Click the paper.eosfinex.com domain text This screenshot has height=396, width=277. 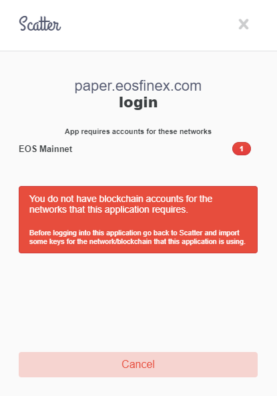(x=138, y=86)
